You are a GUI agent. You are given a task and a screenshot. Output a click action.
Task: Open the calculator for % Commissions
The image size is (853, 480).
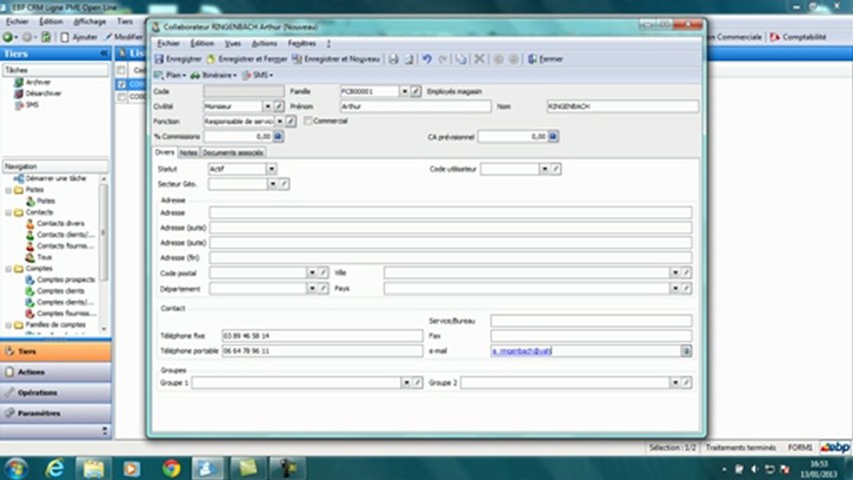279,137
